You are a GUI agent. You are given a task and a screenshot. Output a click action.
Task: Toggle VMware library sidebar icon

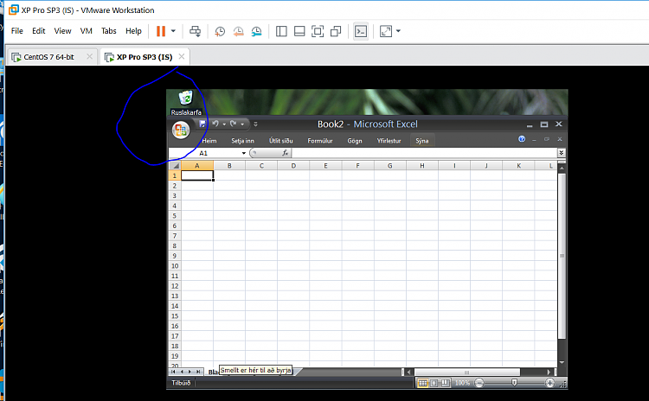[x=281, y=31]
